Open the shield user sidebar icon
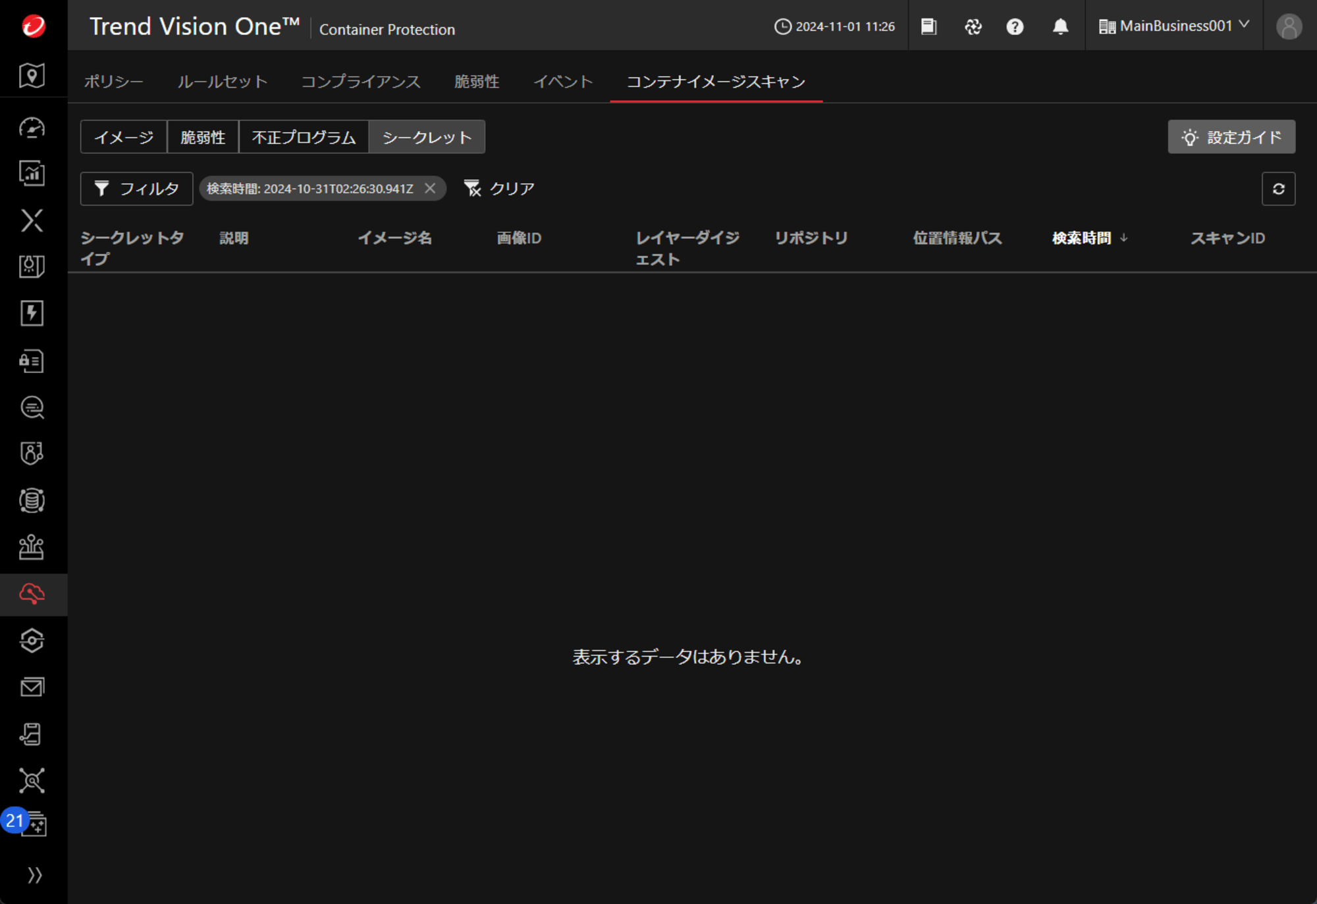This screenshot has width=1317, height=904. [32, 453]
